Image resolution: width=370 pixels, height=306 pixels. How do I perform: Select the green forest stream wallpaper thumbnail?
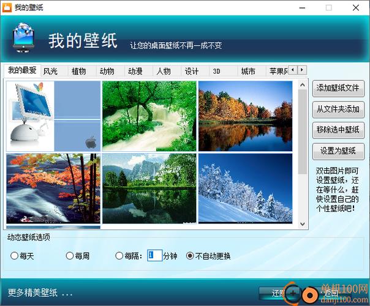[x=149, y=116]
